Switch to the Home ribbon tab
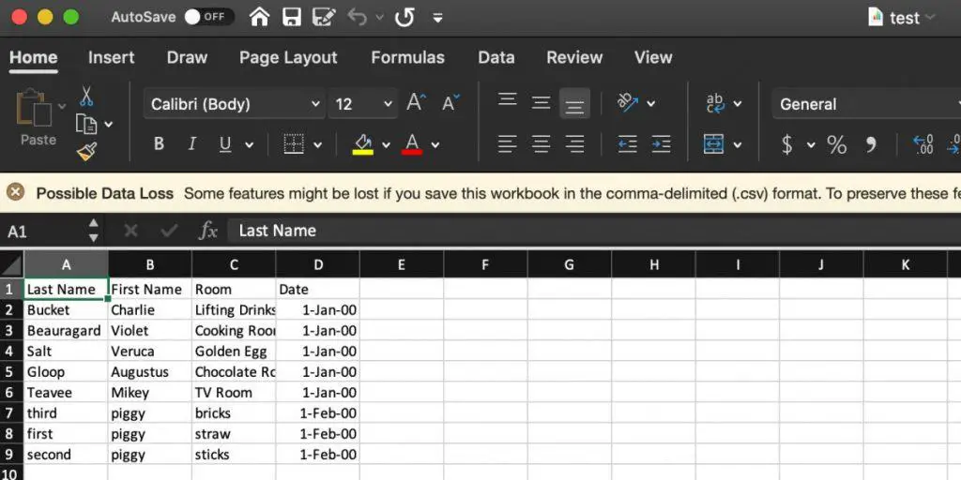The width and height of the screenshot is (961, 480). [x=34, y=57]
